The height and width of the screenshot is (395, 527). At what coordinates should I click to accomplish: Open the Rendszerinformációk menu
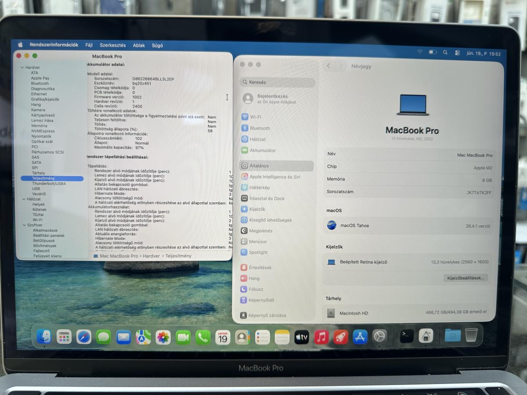point(54,45)
